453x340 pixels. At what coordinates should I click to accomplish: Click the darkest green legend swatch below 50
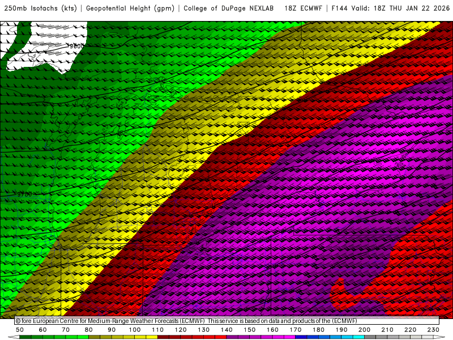pos(25,337)
